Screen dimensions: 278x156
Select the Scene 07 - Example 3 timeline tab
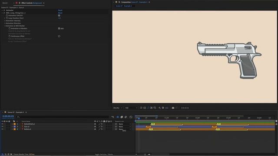[16, 112]
